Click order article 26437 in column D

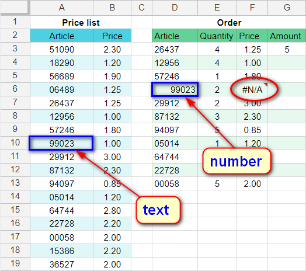(x=175, y=49)
